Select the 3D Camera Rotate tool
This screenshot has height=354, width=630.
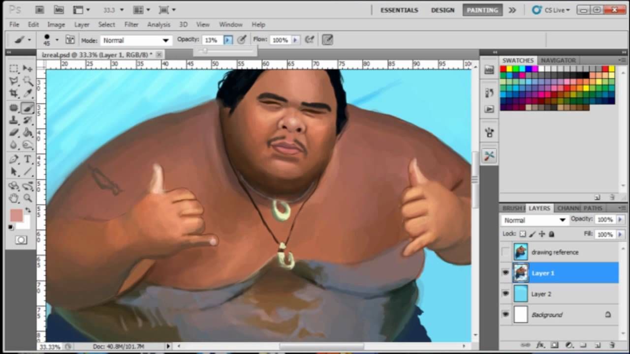[28, 186]
